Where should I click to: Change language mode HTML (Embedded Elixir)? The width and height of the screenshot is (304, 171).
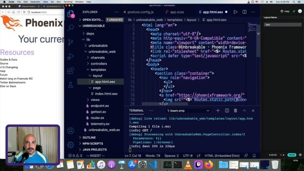[x=222, y=156]
